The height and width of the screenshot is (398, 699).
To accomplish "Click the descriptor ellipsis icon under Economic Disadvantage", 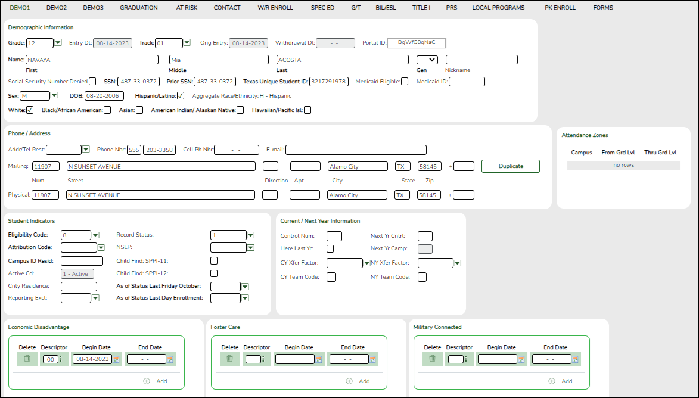I will pos(61,359).
